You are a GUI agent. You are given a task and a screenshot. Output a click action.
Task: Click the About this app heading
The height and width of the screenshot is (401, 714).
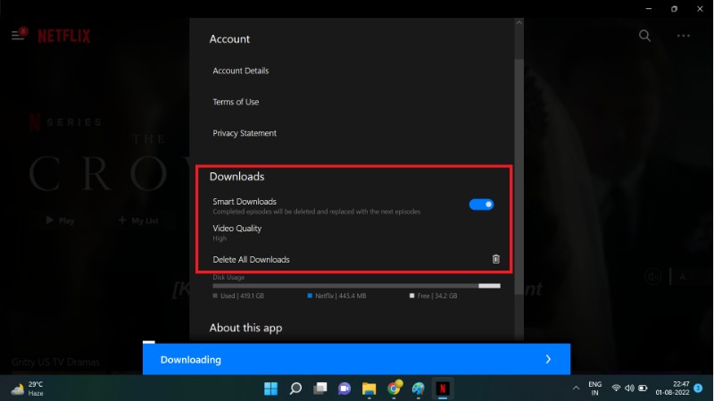245,328
